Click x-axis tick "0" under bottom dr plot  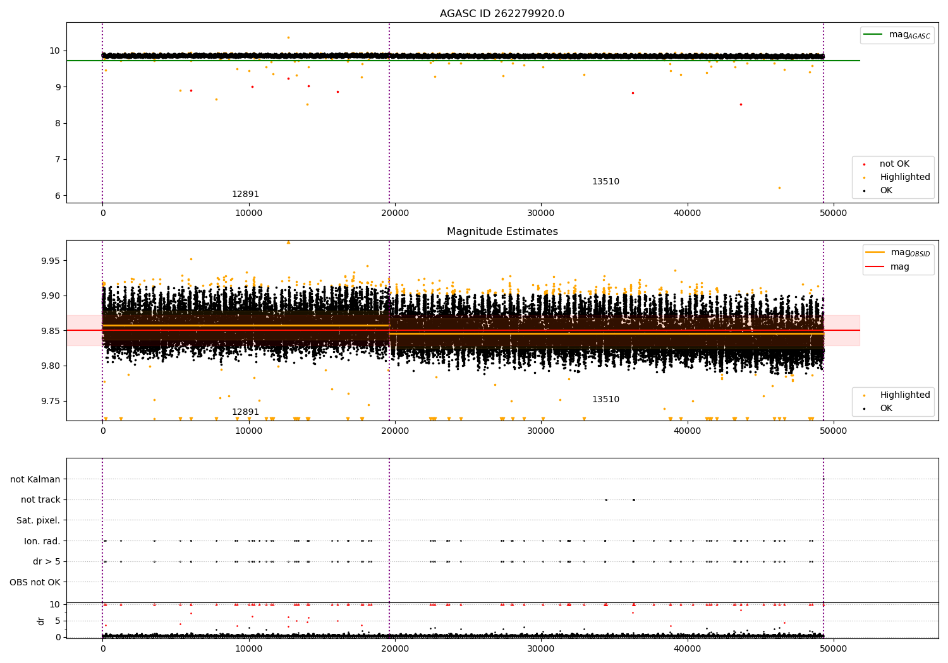tap(102, 649)
